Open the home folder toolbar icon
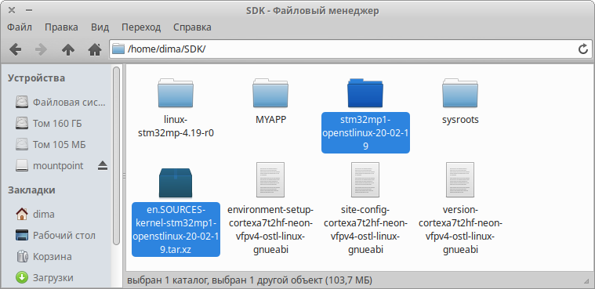Viewport: 595px width, 289px height. 95,49
